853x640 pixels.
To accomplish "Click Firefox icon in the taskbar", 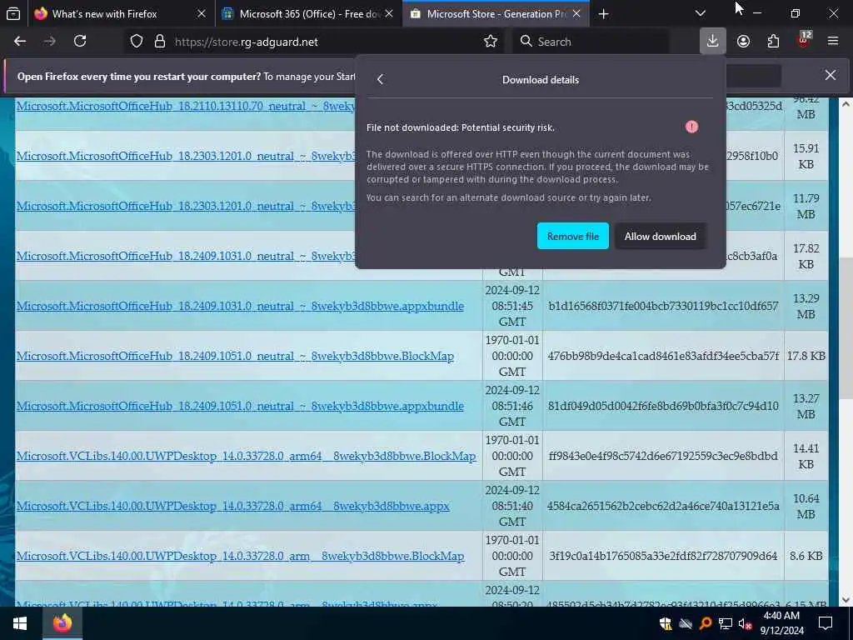I will coord(62,623).
